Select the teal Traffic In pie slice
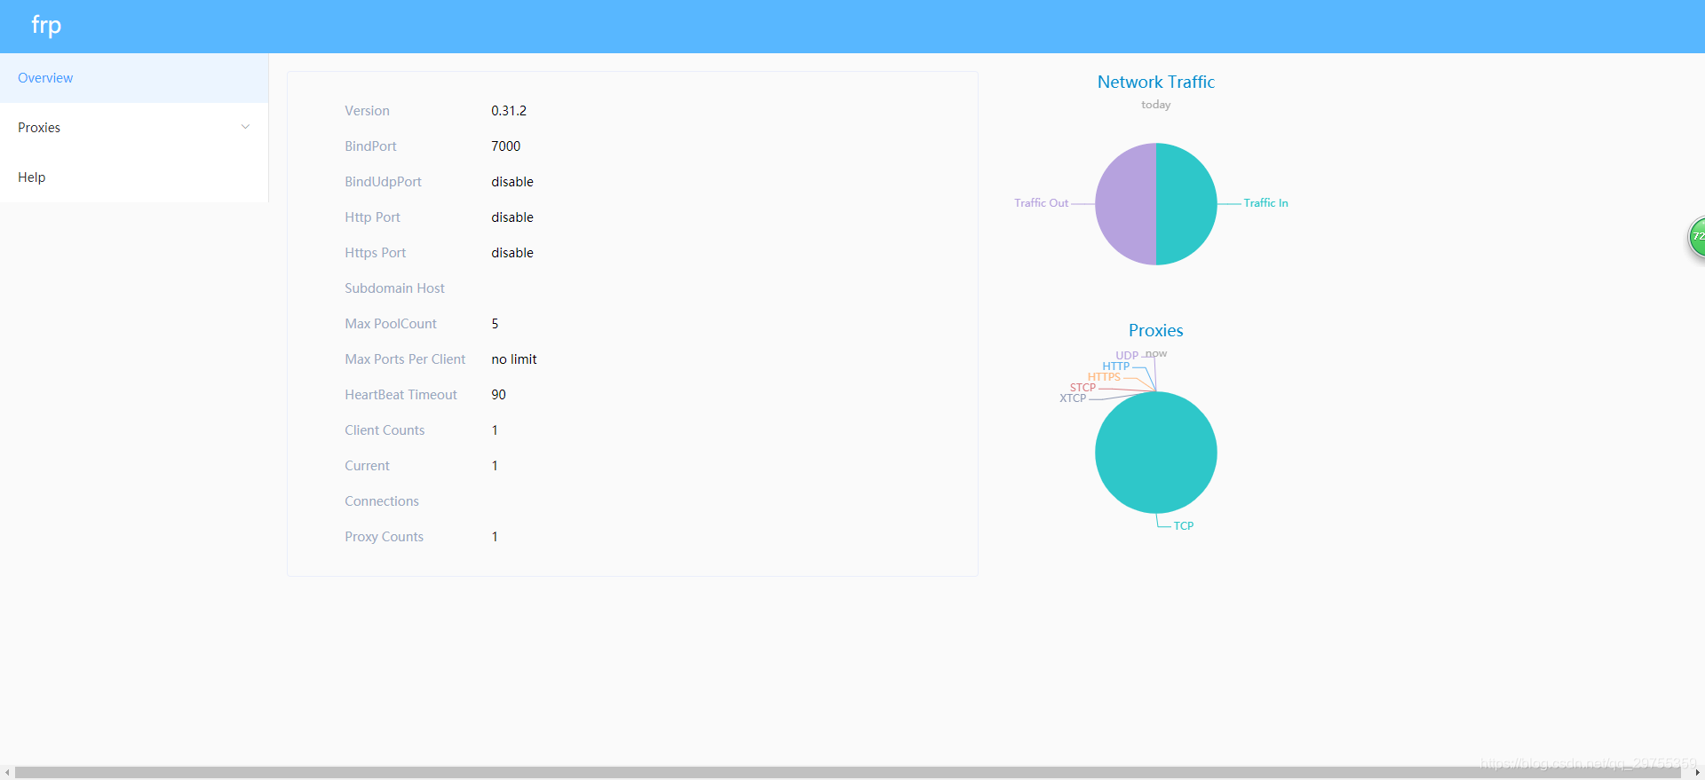This screenshot has height=780, width=1705. pos(1187,204)
